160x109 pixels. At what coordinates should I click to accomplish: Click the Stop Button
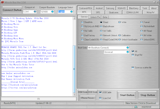point(147,95)
